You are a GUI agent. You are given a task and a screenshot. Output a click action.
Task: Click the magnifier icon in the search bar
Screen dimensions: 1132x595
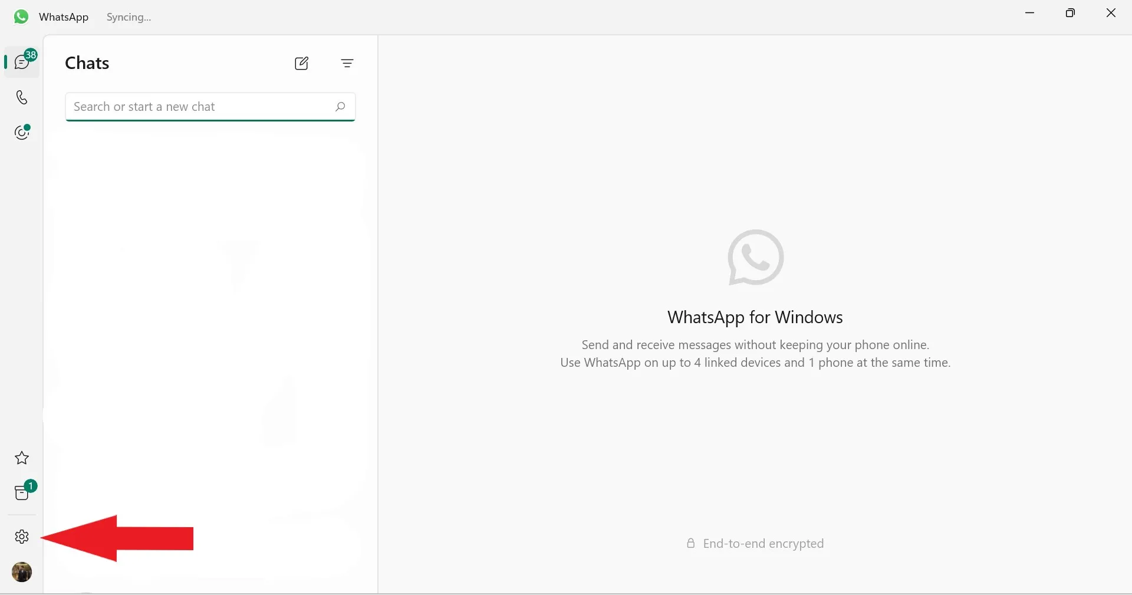tap(340, 107)
